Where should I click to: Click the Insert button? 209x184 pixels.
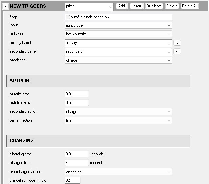(137, 6)
